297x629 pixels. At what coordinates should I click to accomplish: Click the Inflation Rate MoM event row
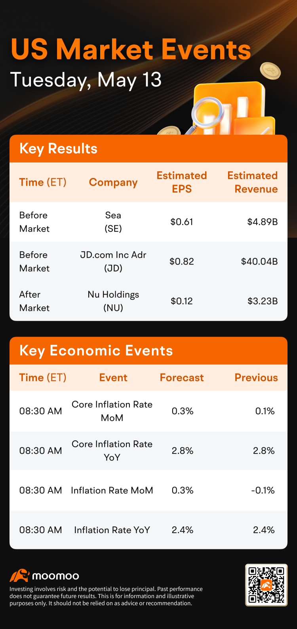pyautogui.click(x=148, y=490)
